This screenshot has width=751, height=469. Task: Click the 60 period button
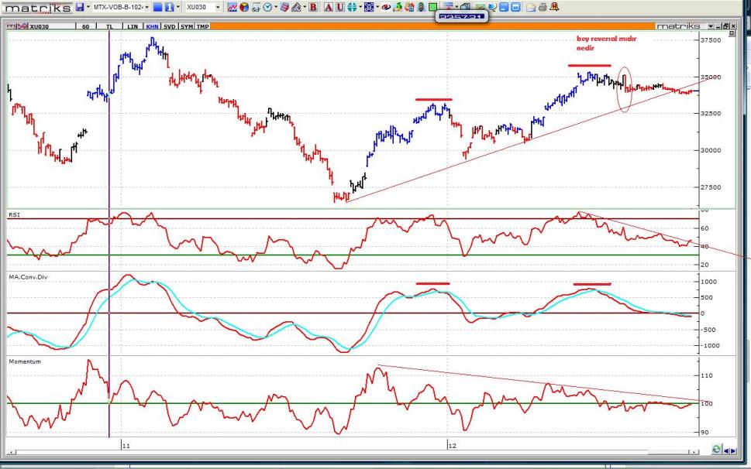(x=85, y=26)
